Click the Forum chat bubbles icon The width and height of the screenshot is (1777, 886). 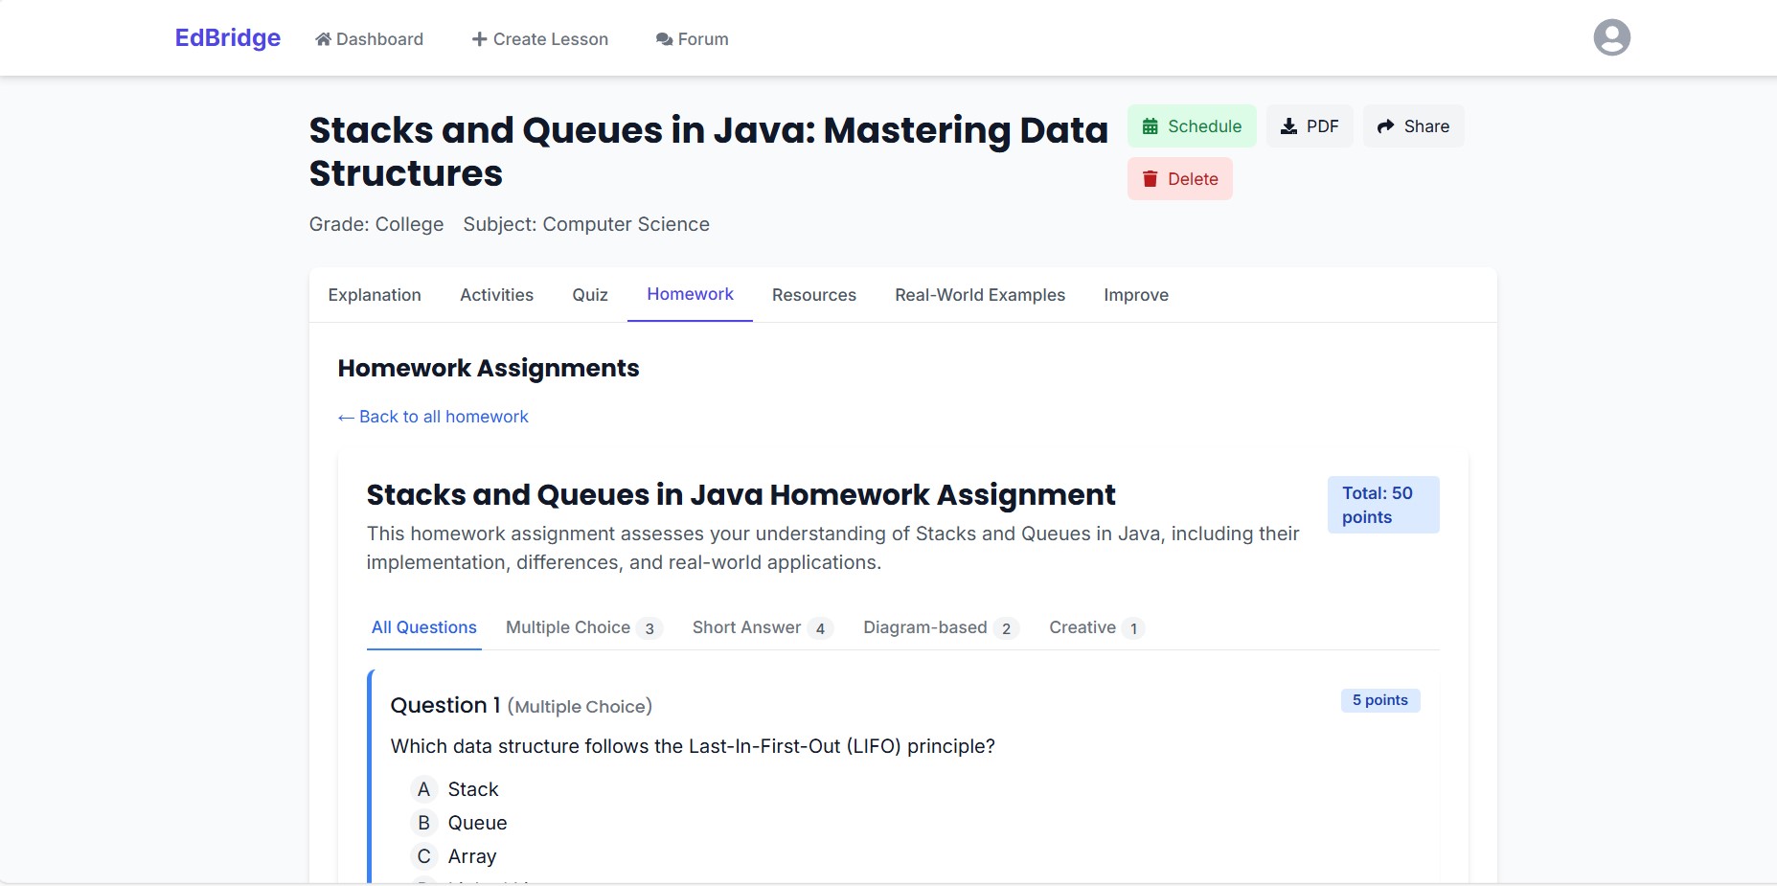[664, 39]
